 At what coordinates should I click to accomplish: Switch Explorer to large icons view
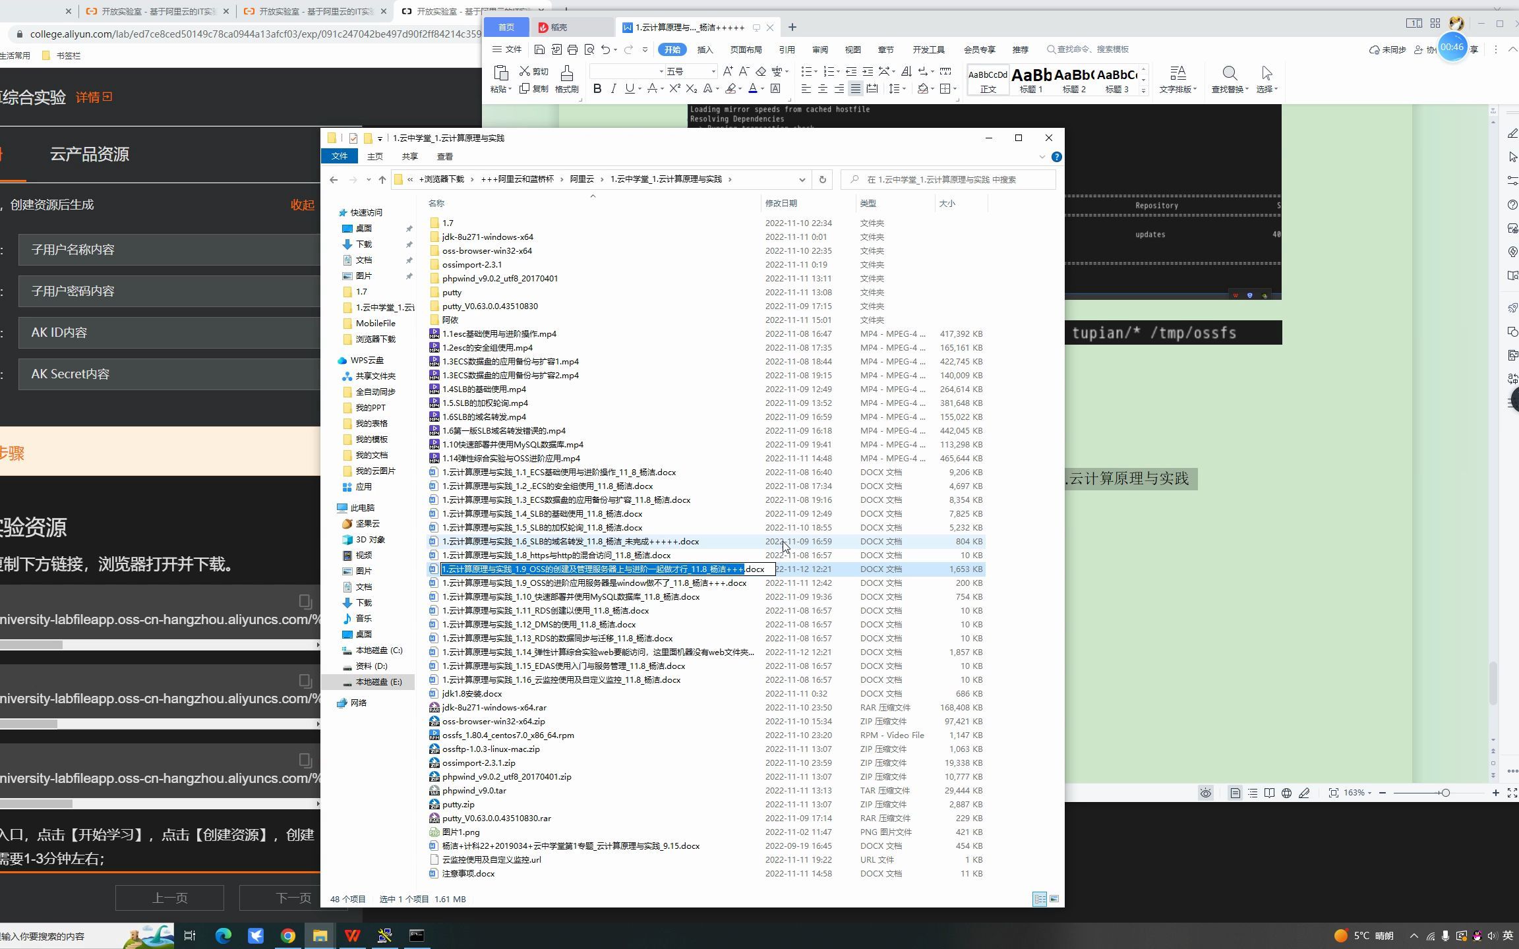1054,899
